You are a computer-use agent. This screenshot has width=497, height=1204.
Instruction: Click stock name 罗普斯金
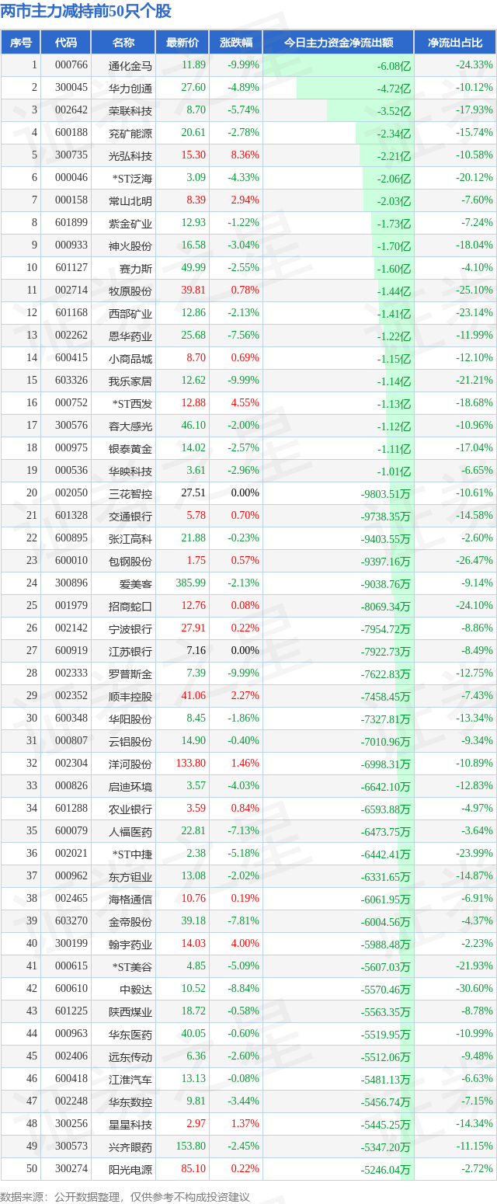(x=130, y=674)
